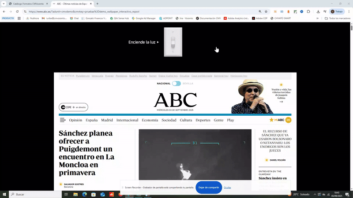Open the Todos los marcadores folder
This screenshot has width=353, height=198.
coord(336,18)
